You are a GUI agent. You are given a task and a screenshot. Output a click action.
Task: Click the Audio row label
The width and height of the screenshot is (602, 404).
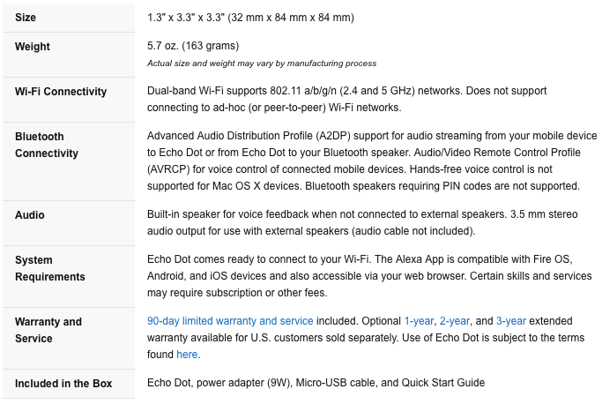click(30, 215)
